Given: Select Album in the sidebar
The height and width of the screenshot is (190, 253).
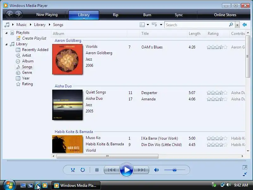Looking at the screenshot, I should point(28,61).
